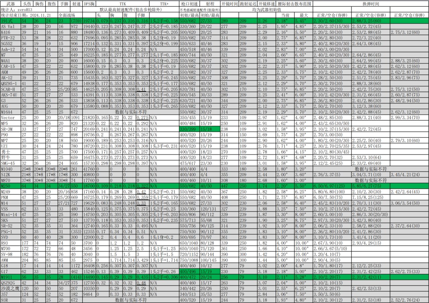Select the SR-3M weapon cell
The width and height of the screenshot is (429, 303).
click(x=10, y=129)
